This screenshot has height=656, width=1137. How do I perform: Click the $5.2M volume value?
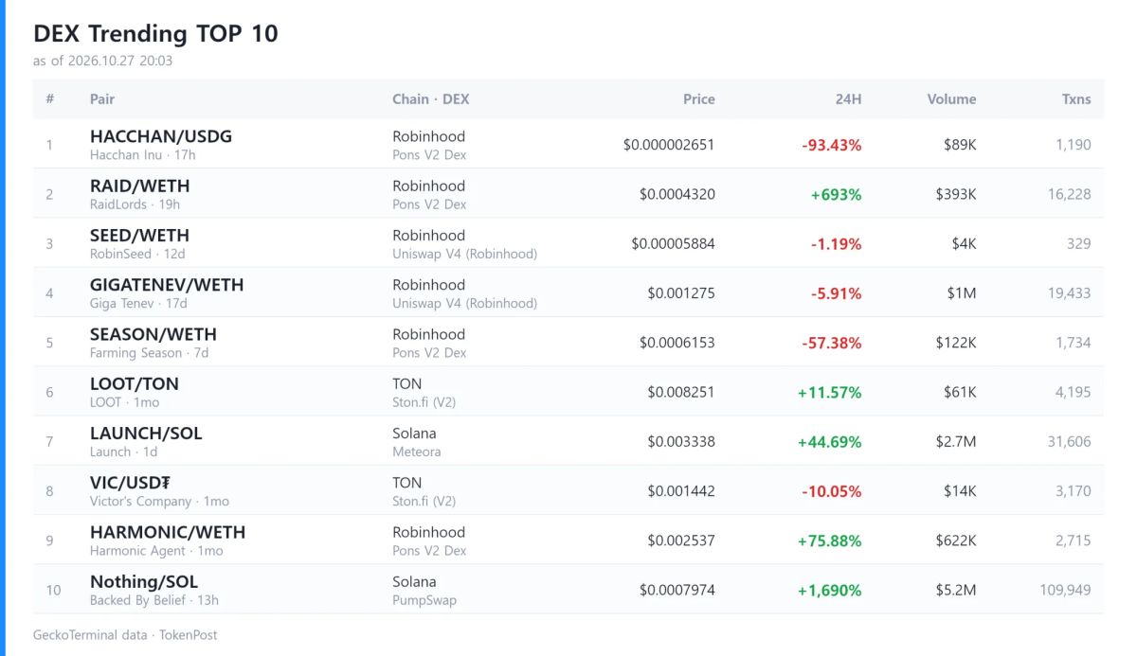[955, 590]
